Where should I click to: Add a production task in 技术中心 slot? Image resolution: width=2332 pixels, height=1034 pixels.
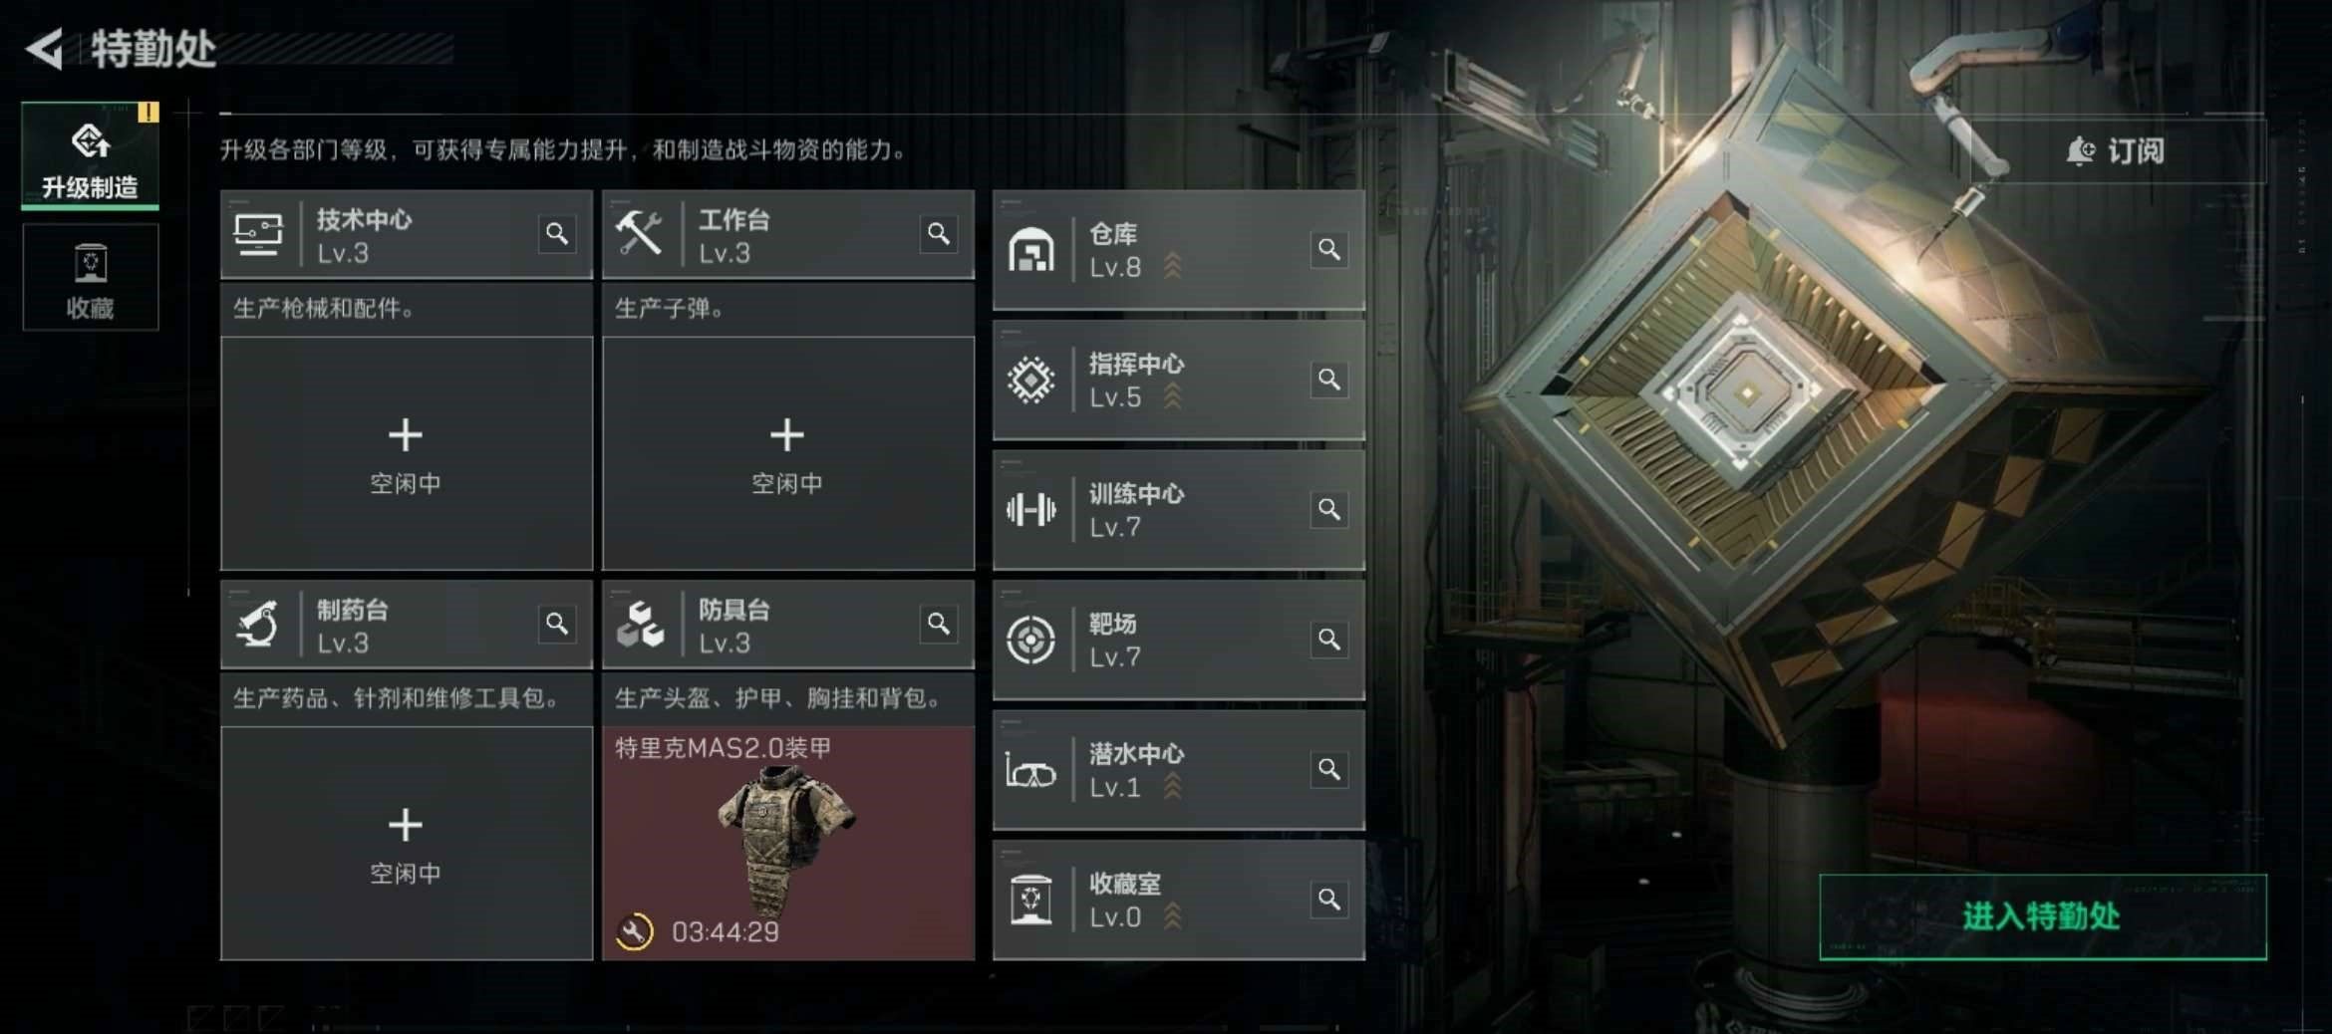click(x=406, y=453)
